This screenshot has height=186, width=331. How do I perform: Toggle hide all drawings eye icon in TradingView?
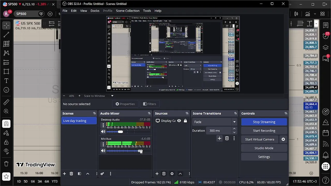[x=6, y=151]
